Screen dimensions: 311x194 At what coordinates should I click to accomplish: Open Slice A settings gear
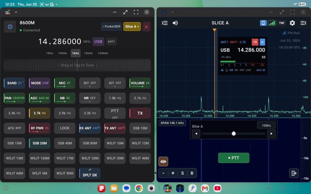tap(292, 23)
